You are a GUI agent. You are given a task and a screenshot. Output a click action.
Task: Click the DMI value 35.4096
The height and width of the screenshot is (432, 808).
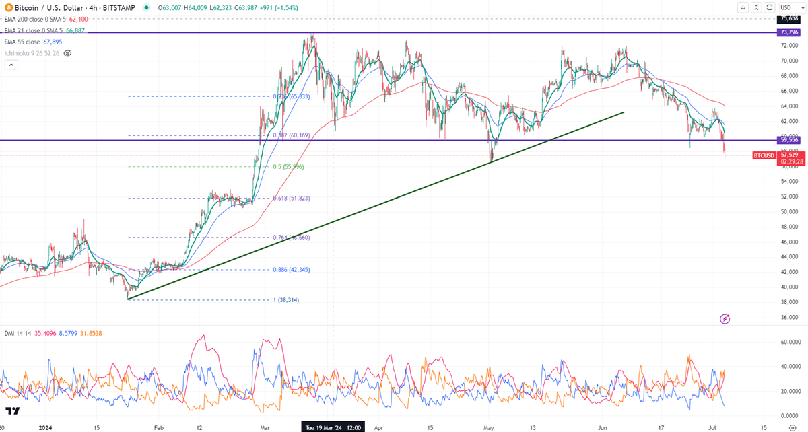pyautogui.click(x=44, y=333)
